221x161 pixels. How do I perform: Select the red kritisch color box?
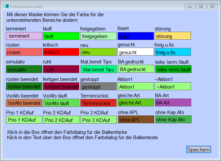(x=61, y=52)
